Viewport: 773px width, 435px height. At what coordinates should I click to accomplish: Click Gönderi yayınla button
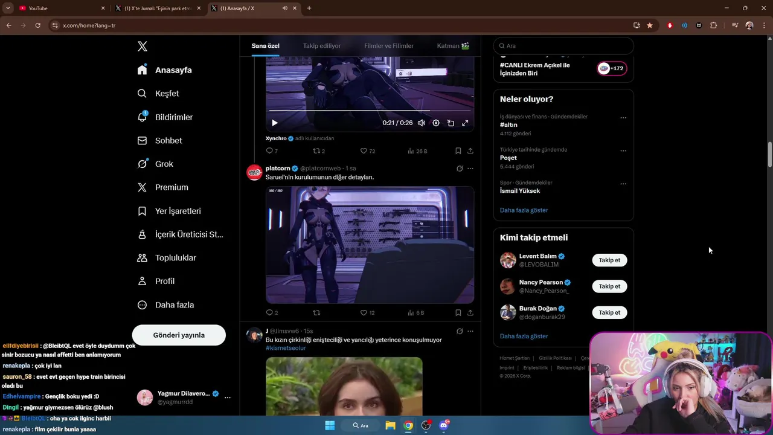point(179,335)
